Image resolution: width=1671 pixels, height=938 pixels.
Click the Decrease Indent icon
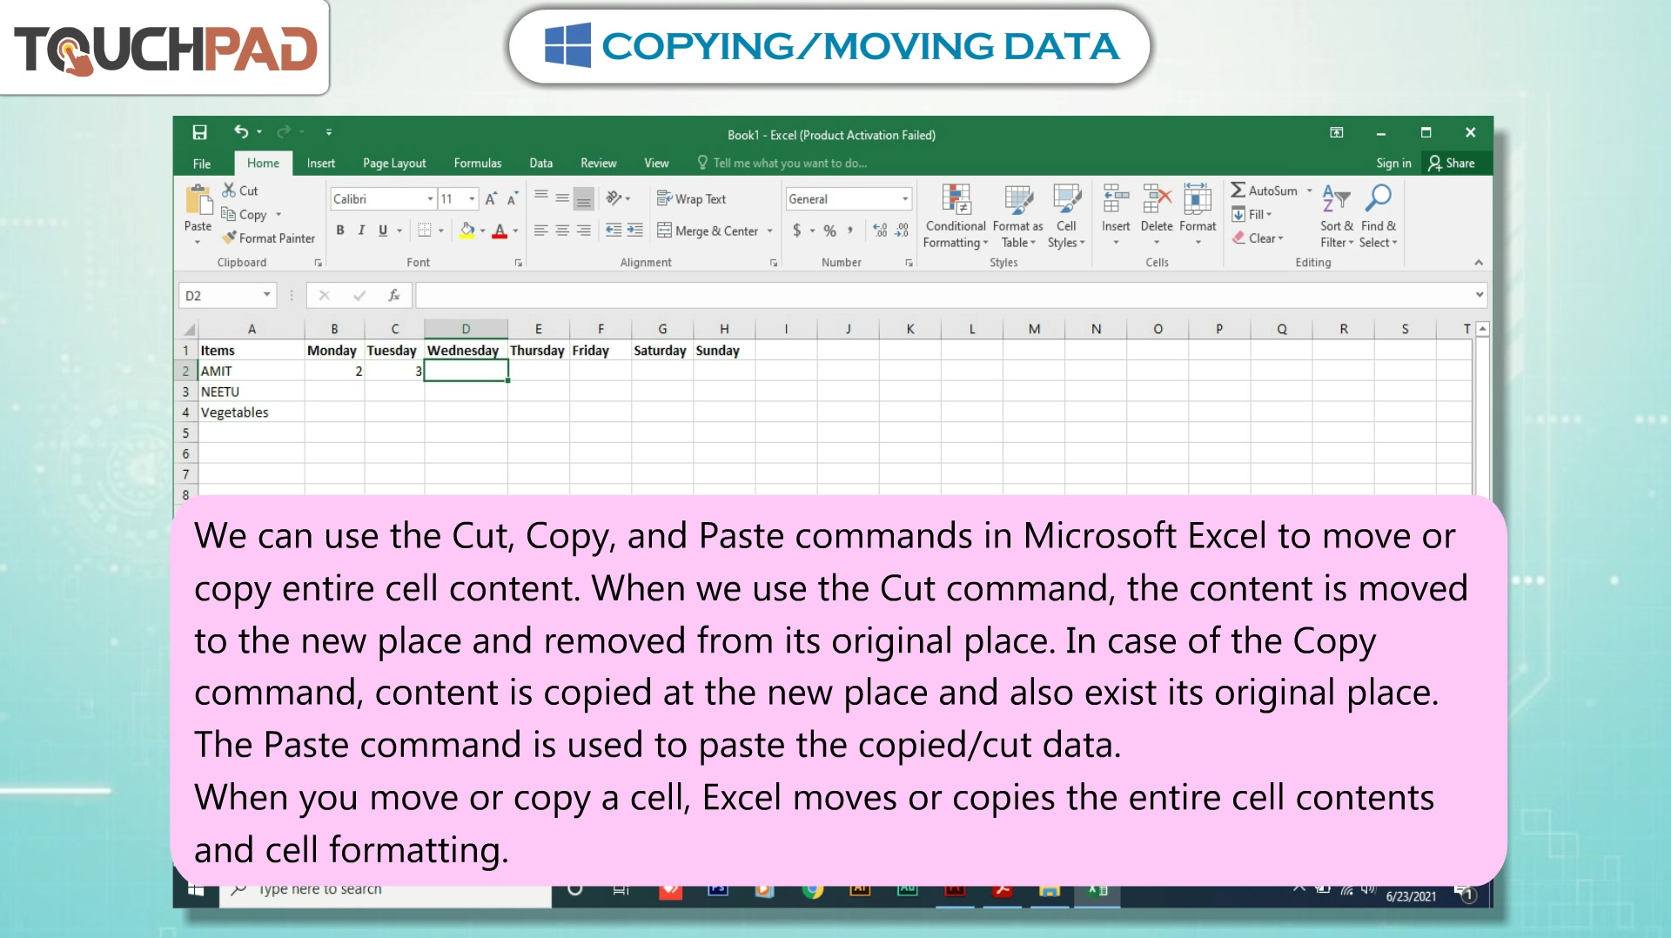(x=614, y=231)
